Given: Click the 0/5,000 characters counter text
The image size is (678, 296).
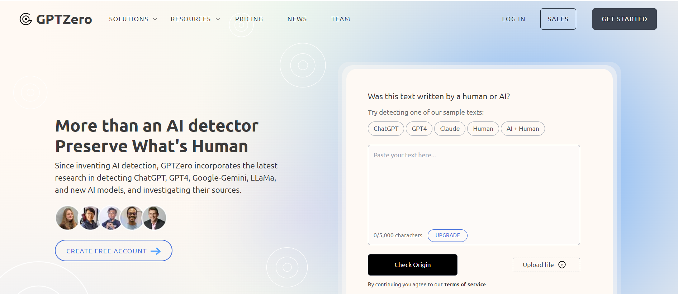Looking at the screenshot, I should click(x=398, y=235).
